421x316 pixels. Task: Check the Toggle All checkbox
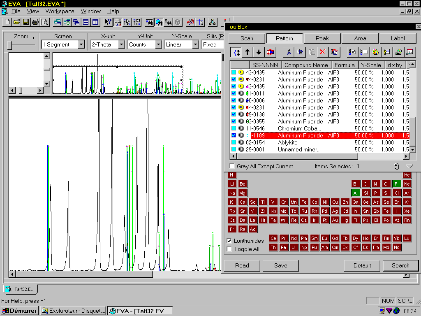(x=229, y=249)
